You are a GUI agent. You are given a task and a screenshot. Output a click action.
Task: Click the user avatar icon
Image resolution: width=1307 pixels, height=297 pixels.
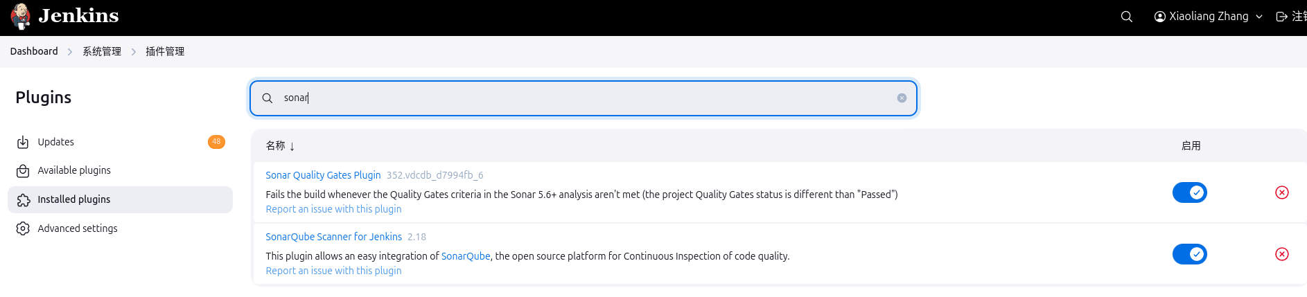[x=1159, y=17]
